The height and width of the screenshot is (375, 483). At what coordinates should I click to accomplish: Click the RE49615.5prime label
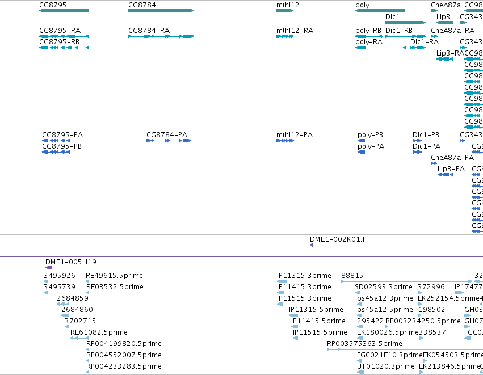[x=114, y=276]
